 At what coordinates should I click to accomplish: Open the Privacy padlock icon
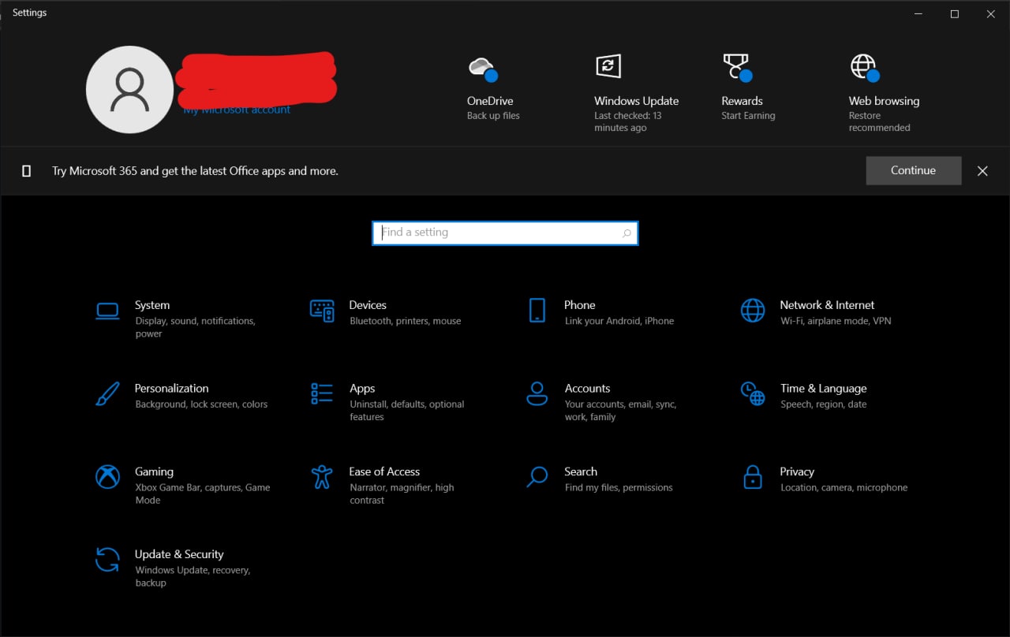753,476
